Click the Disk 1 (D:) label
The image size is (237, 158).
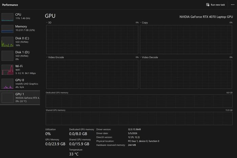[x=22, y=52]
